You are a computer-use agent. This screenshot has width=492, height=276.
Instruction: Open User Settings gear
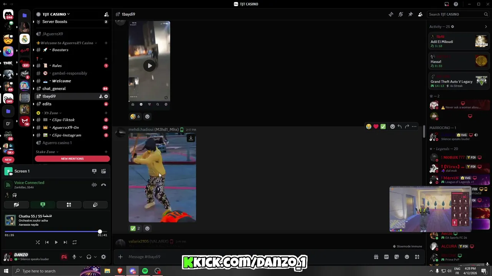pyautogui.click(x=103, y=257)
